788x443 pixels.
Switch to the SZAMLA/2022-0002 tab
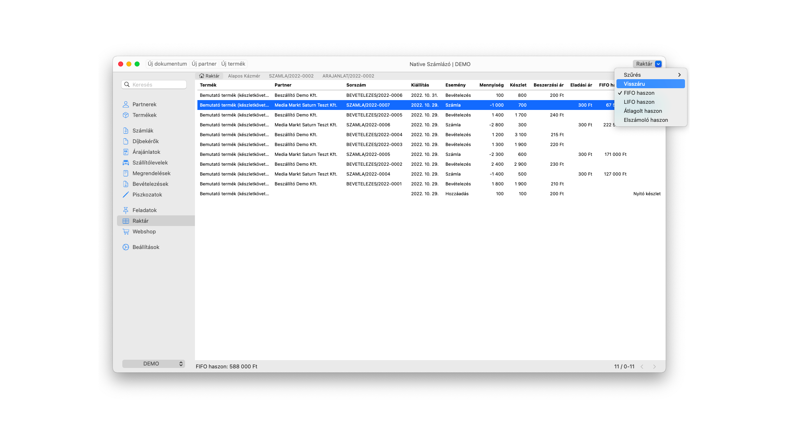click(291, 76)
